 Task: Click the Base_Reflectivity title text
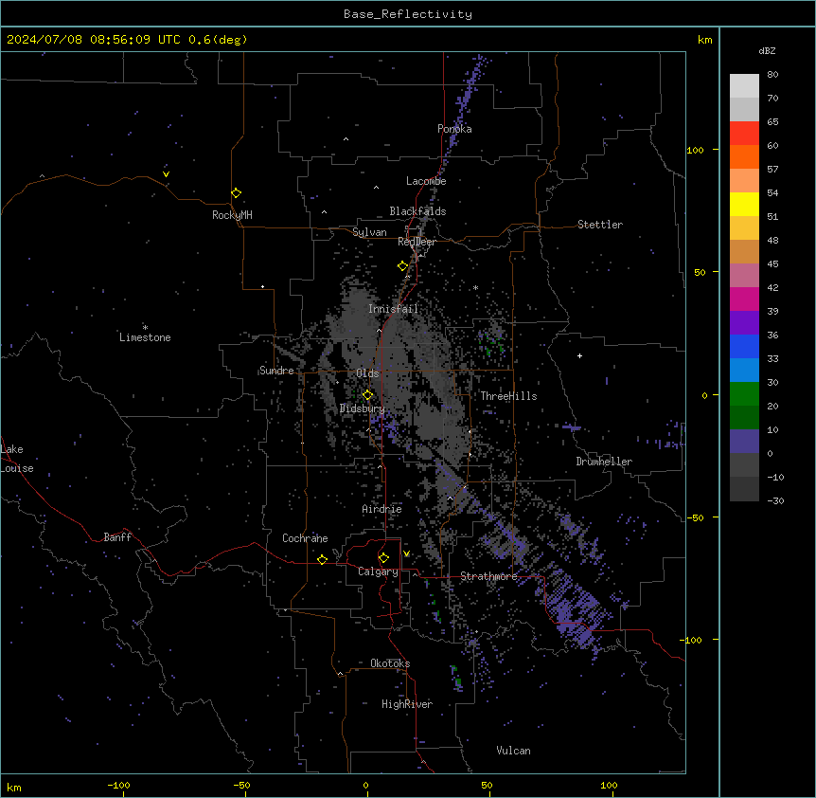coord(408,14)
